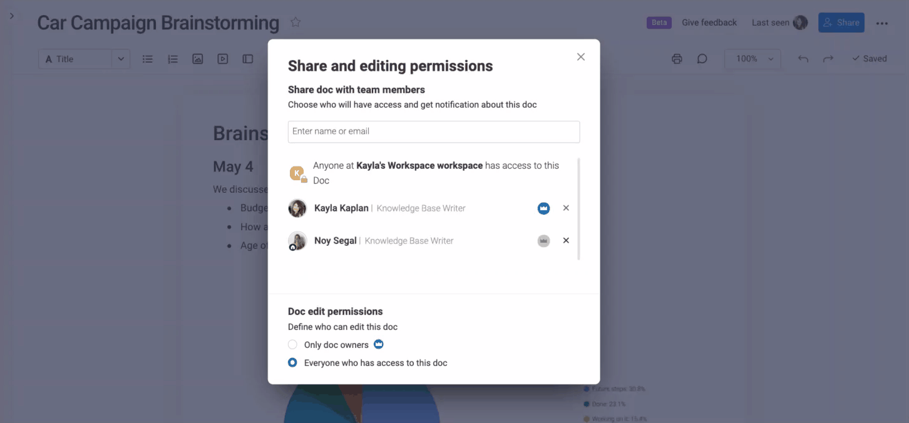The width and height of the screenshot is (909, 423).
Task: Click Kayla Kaplan's avatar in the list
Action: coord(297,208)
